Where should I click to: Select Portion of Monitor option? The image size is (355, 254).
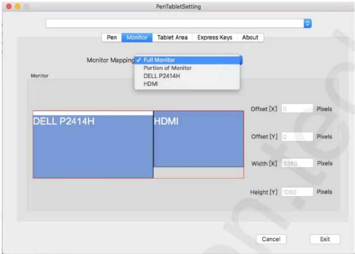[x=187, y=68]
